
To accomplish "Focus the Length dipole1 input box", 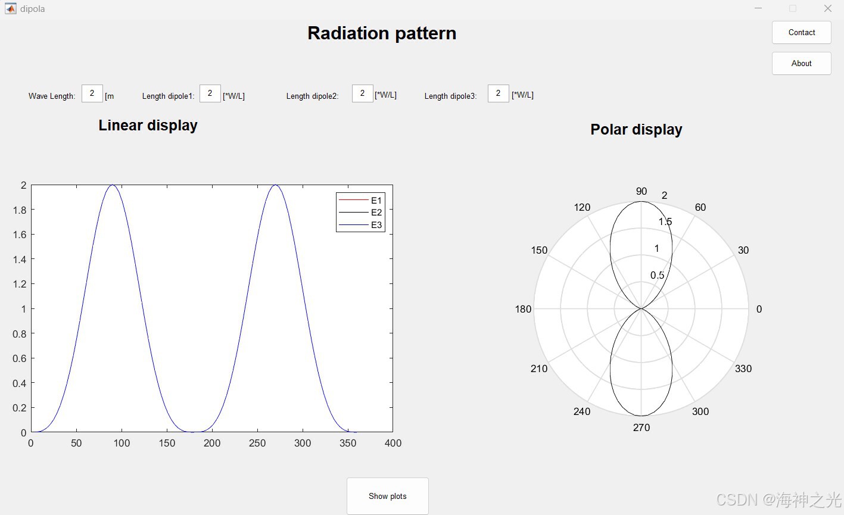I will click(x=210, y=93).
